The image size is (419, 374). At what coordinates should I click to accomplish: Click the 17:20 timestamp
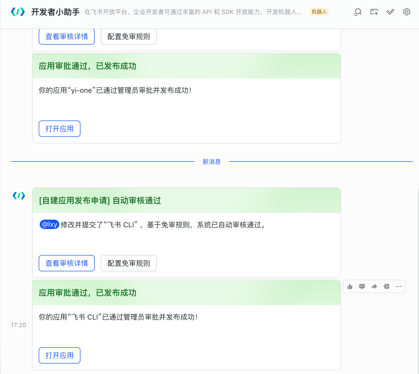18,325
